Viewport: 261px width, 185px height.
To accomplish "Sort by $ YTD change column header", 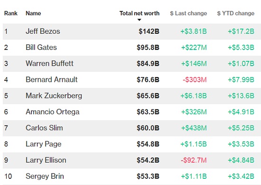I will point(236,13).
